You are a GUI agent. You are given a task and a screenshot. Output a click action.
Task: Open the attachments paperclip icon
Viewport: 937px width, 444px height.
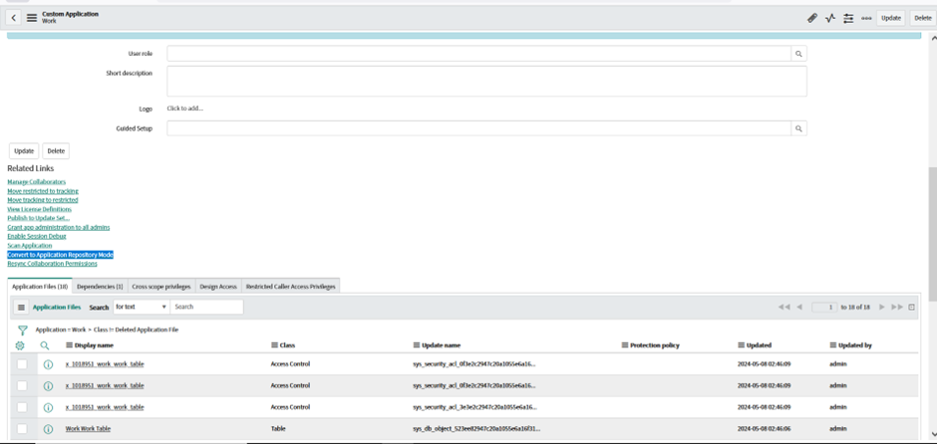[x=812, y=18]
